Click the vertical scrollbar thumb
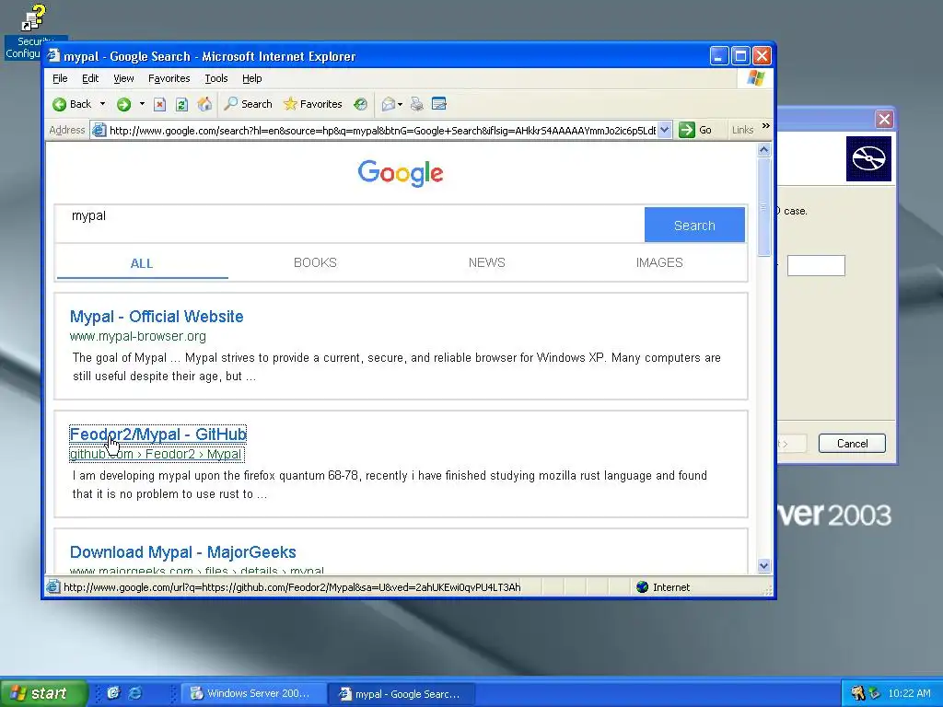The image size is (943, 707). pos(763,207)
